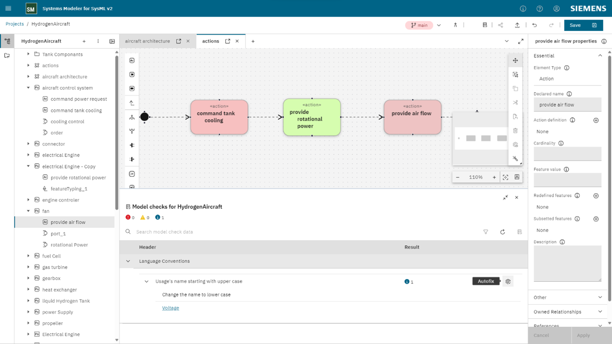Open the diagram settings gear in the floating toolbar
This screenshot has width=612, height=344.
(x=515, y=144)
